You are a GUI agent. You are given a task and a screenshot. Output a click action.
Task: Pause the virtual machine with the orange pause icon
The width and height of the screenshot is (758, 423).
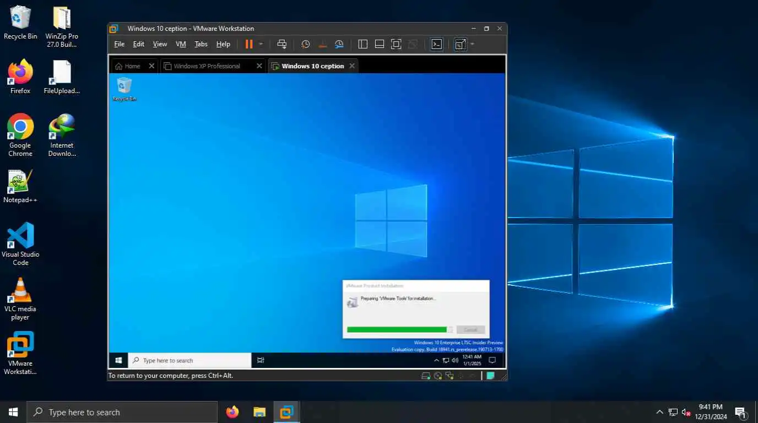249,44
